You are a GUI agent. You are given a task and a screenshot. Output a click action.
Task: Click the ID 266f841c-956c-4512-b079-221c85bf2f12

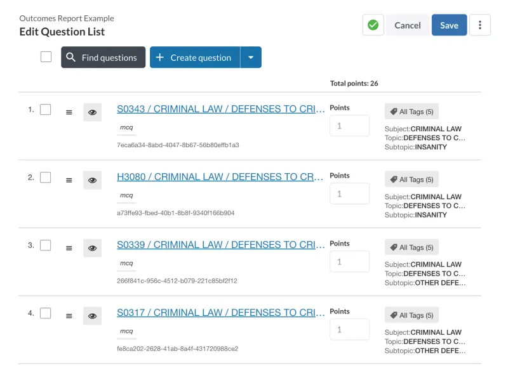point(177,281)
